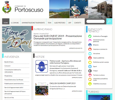The width and height of the screenshot is (115, 100).
Task: Open Servizi di egovernment di futura attivazione
Action: tap(15, 92)
